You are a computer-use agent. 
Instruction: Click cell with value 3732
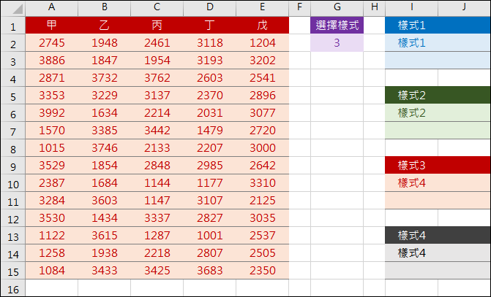(x=105, y=78)
